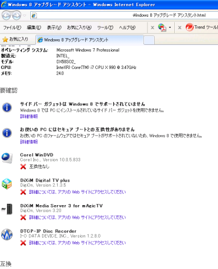Select the Microsoft Windows 7 Professional value

[x=88, y=50]
